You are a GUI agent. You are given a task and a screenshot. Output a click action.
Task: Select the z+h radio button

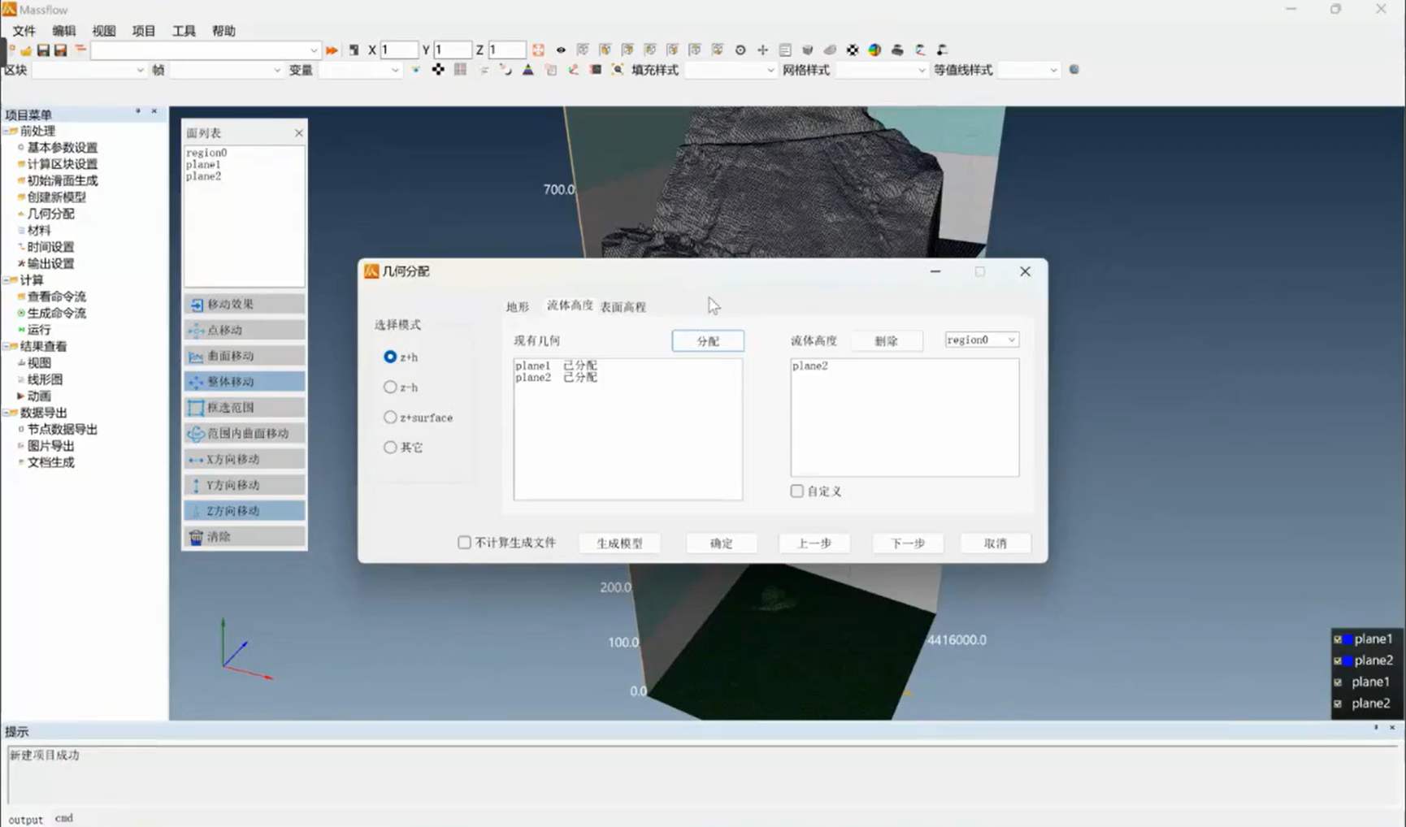pyautogui.click(x=390, y=357)
